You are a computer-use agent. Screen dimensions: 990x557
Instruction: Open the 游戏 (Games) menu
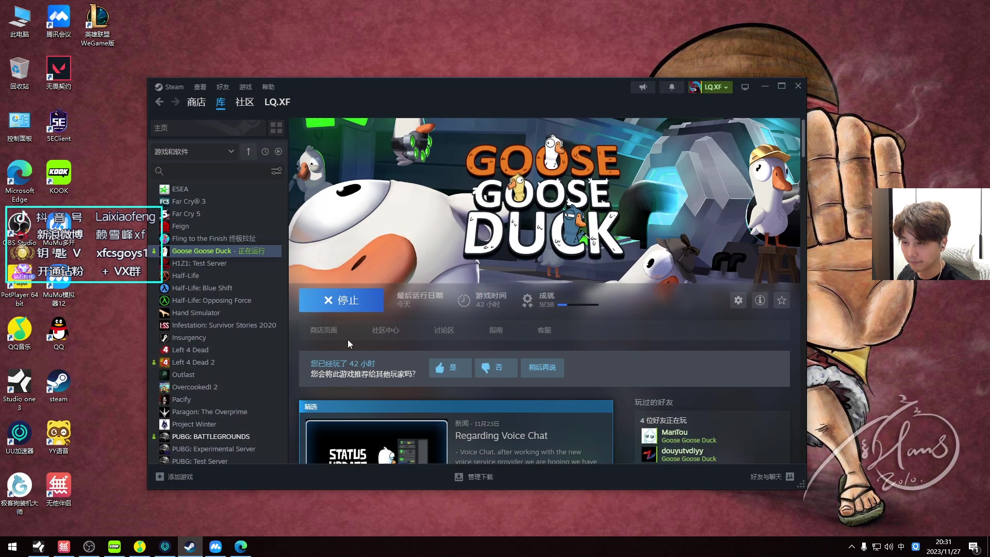point(245,87)
